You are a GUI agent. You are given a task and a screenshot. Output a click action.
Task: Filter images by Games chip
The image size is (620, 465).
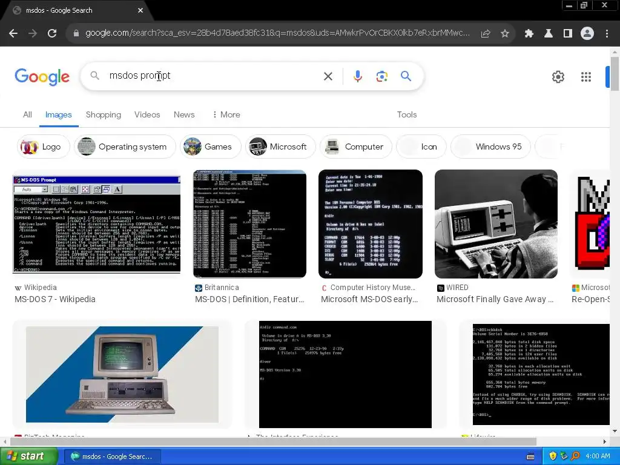pyautogui.click(x=210, y=147)
